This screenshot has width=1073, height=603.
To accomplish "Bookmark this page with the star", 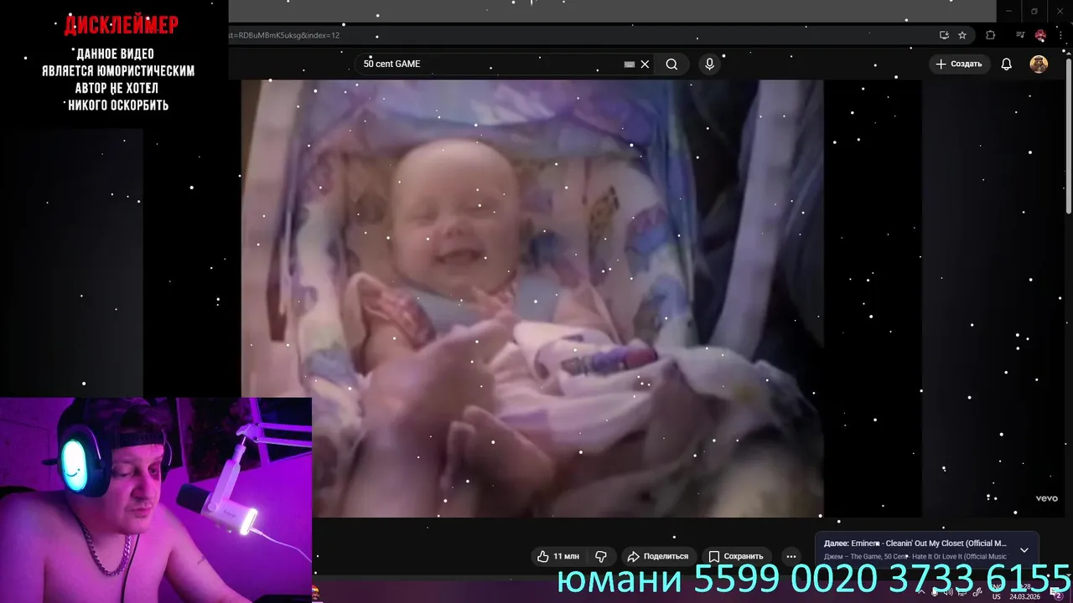I will tap(962, 35).
